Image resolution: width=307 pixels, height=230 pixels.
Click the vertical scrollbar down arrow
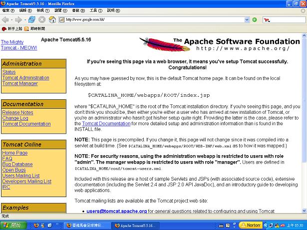(304, 211)
